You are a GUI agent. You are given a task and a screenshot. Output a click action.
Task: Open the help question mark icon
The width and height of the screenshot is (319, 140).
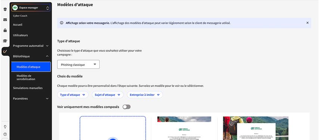pyautogui.click(x=5, y=134)
